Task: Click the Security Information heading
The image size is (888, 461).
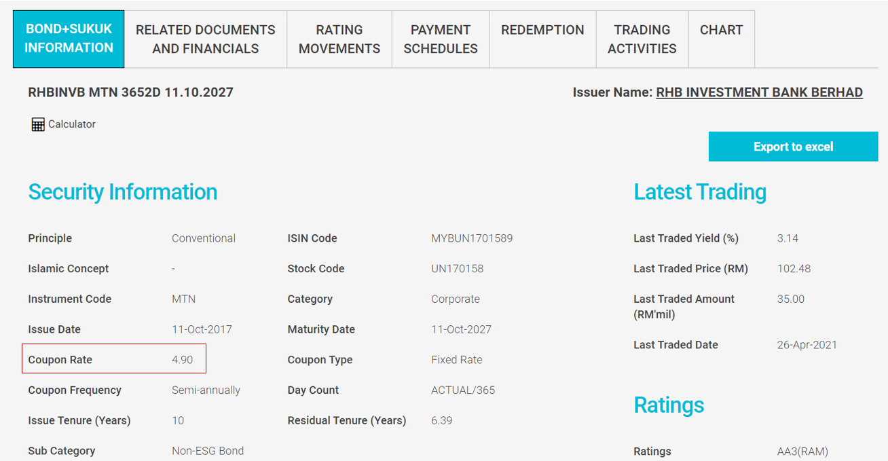Action: (x=123, y=192)
